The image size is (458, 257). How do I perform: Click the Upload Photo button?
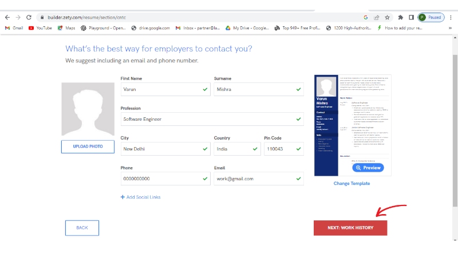click(88, 147)
